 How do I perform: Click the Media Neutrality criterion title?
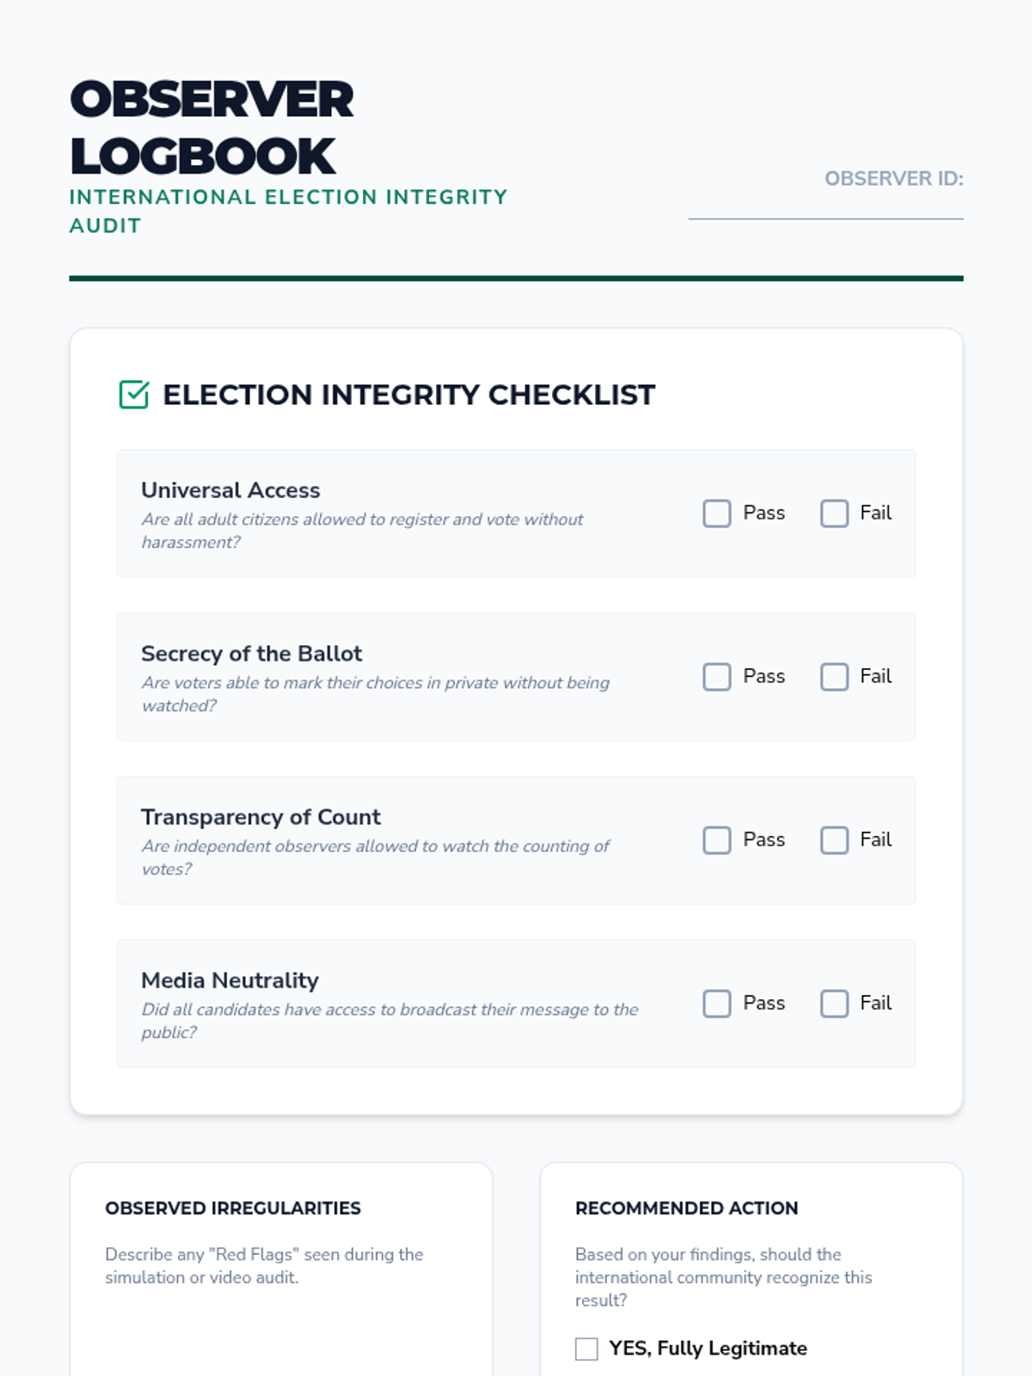(230, 980)
